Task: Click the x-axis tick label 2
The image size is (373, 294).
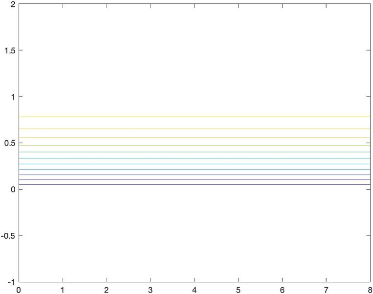Action: click(x=107, y=290)
